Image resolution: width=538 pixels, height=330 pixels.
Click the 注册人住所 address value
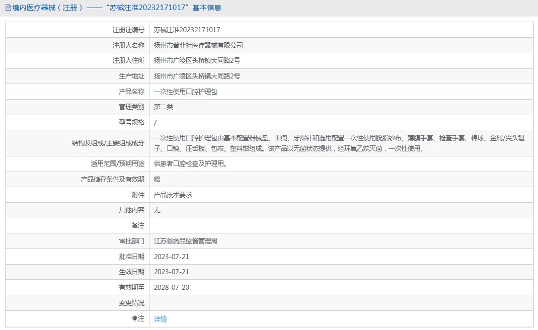point(197,61)
